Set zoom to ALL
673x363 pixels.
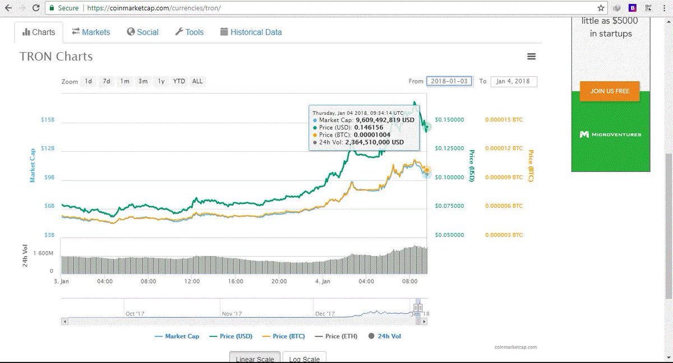click(197, 81)
